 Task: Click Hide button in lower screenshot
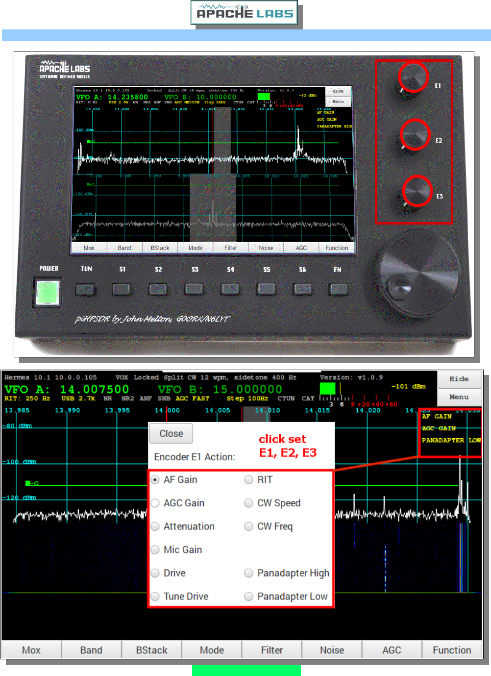(459, 379)
